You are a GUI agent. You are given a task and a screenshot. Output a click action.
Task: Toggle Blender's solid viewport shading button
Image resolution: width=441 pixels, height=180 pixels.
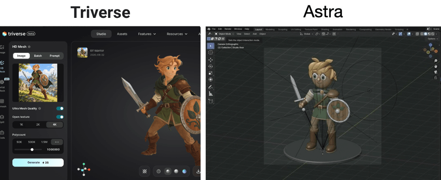click(x=425, y=34)
